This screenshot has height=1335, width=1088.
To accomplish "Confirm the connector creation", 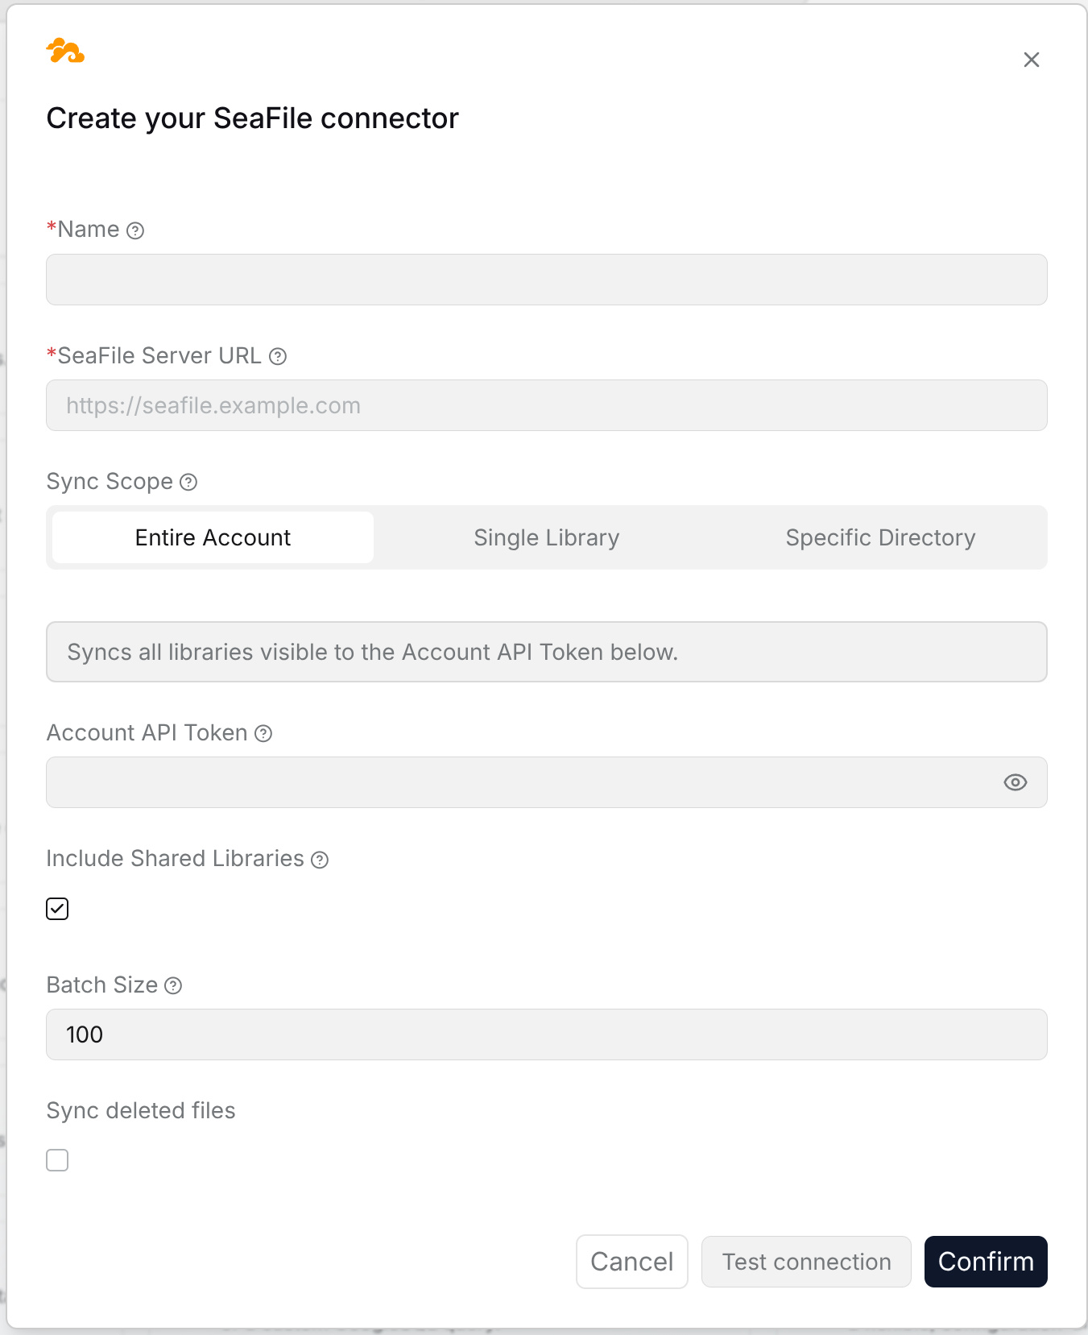I will tap(986, 1262).
